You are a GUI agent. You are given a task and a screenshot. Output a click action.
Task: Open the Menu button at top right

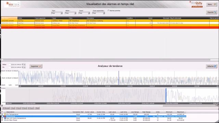[x=211, y=4]
